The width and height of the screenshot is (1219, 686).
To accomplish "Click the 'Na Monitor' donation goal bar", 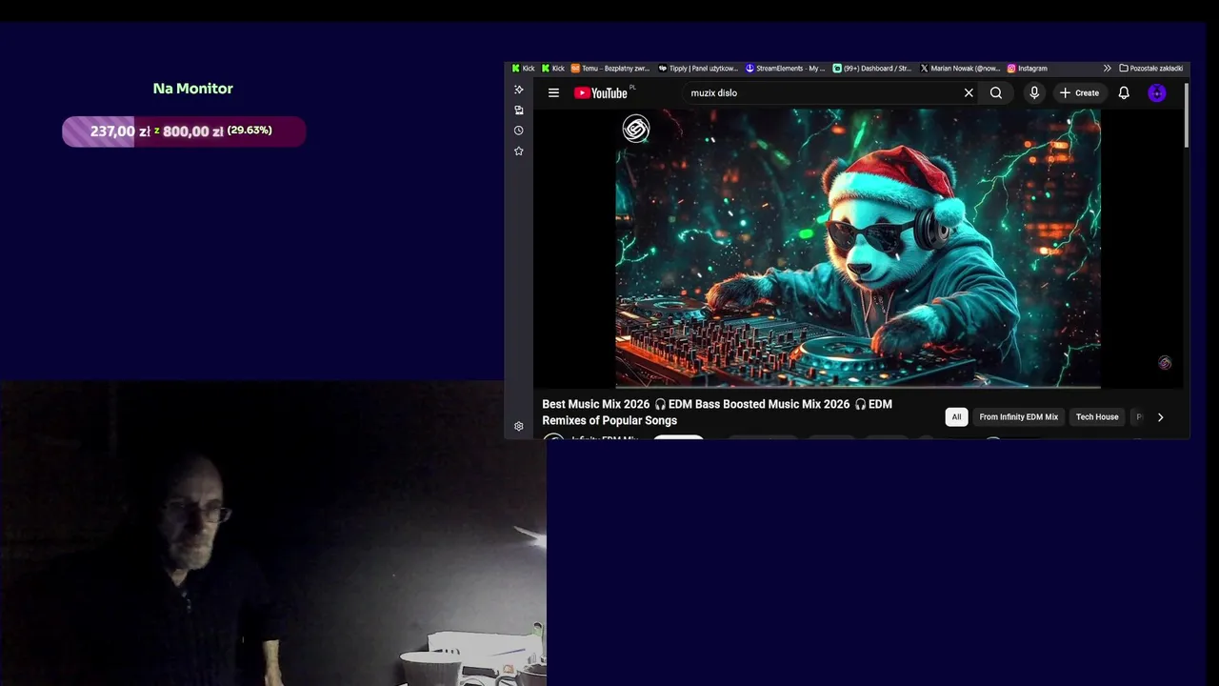I will tap(184, 131).
